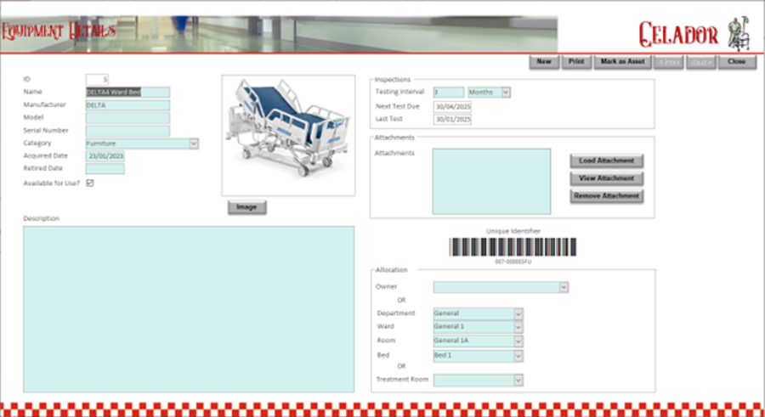
Task: Open the Ward dropdown showing General 1
Action: tap(518, 327)
